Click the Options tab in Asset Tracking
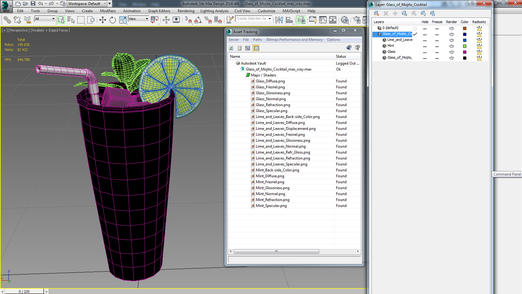Screen dimensions: 522x294 (x=333, y=39)
